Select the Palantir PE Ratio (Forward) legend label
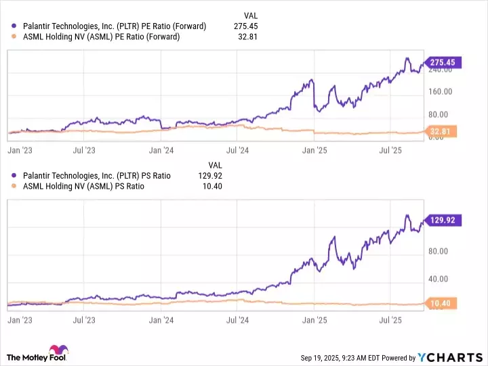 [114, 26]
